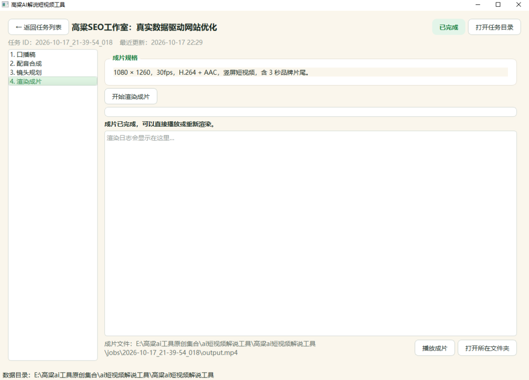The height and width of the screenshot is (380, 529).
Task: Maximize the 高粱AI解说短视频工具 window
Action: coord(498,5)
